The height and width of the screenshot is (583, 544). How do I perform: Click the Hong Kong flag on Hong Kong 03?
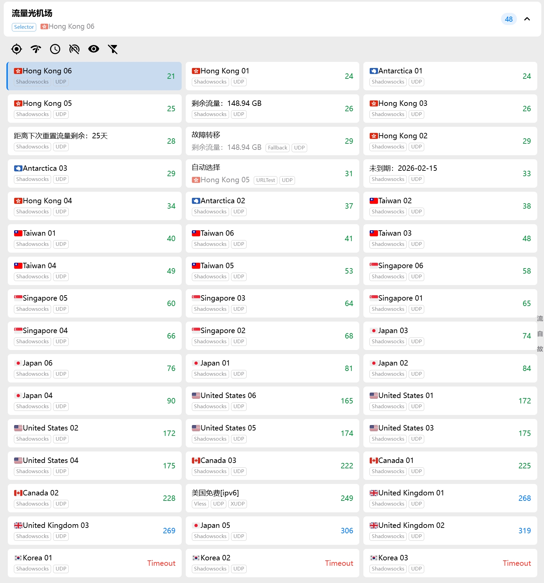pyautogui.click(x=373, y=103)
